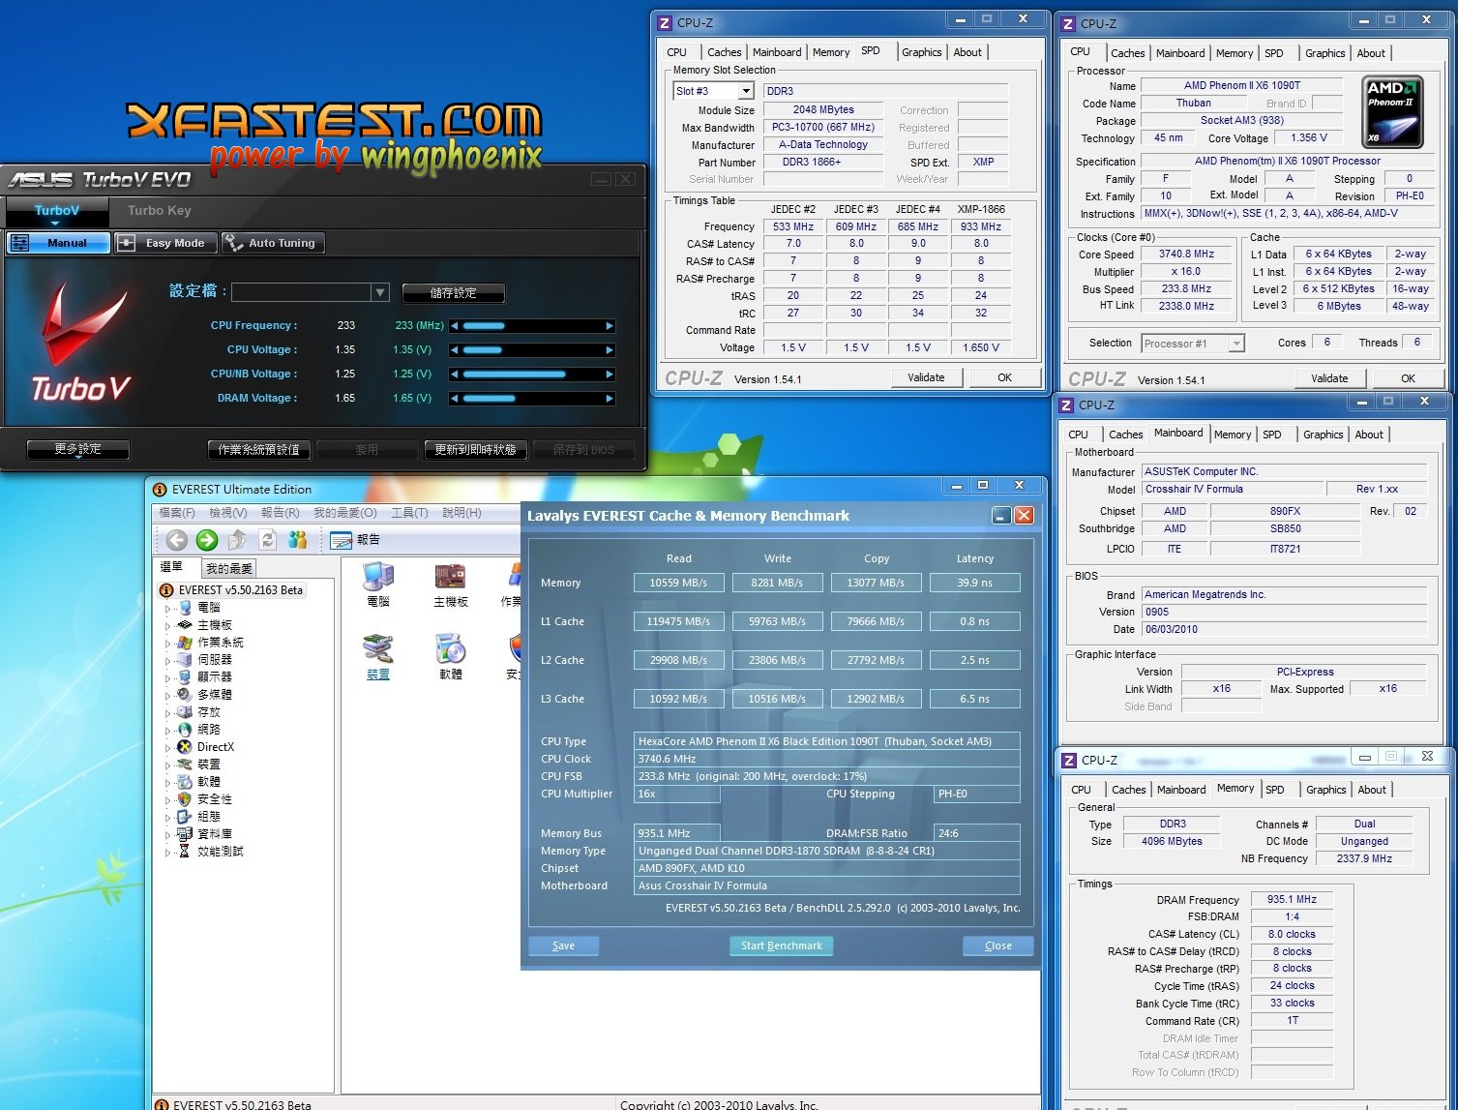Click the EVEREST up-level folder icon
The height and width of the screenshot is (1110, 1458).
point(237,540)
